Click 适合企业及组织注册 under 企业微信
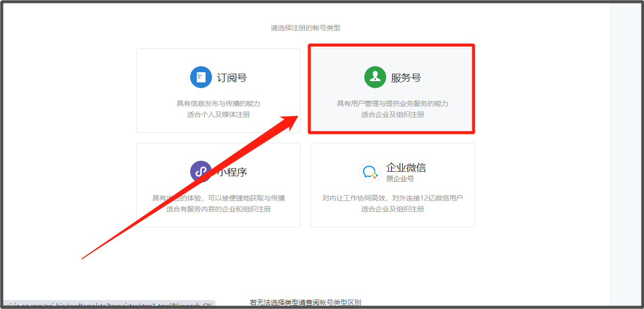 click(393, 209)
